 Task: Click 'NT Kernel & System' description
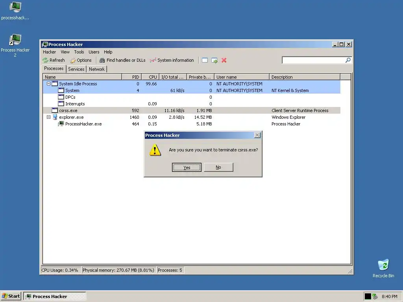click(x=290, y=90)
